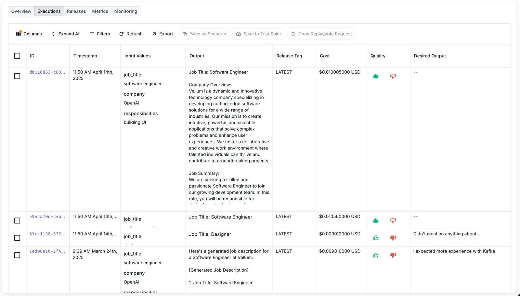Click thumbs-down icon for execution d0116853
Screen dimensions: 520x296
point(393,76)
